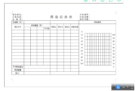
Task: Click the green save disk icon
Action: [x=102, y=1]
